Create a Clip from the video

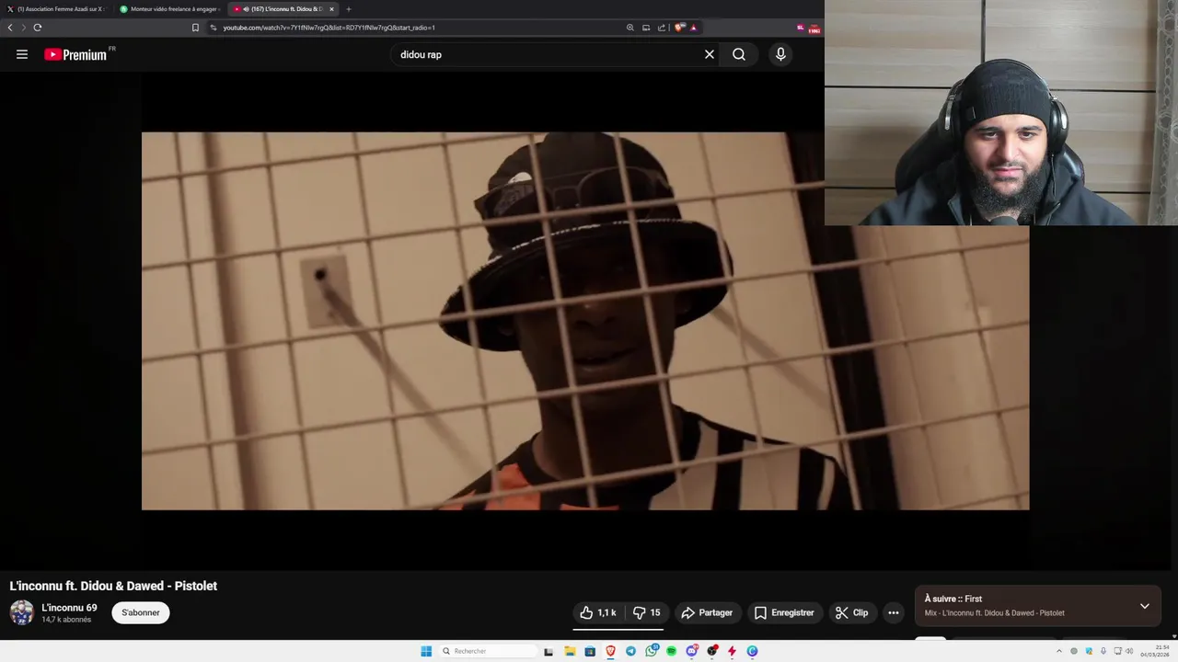851,612
